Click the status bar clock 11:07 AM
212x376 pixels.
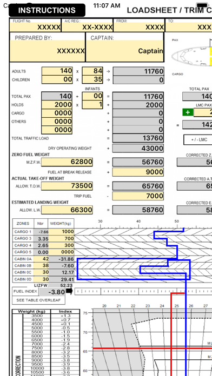click(x=107, y=5)
